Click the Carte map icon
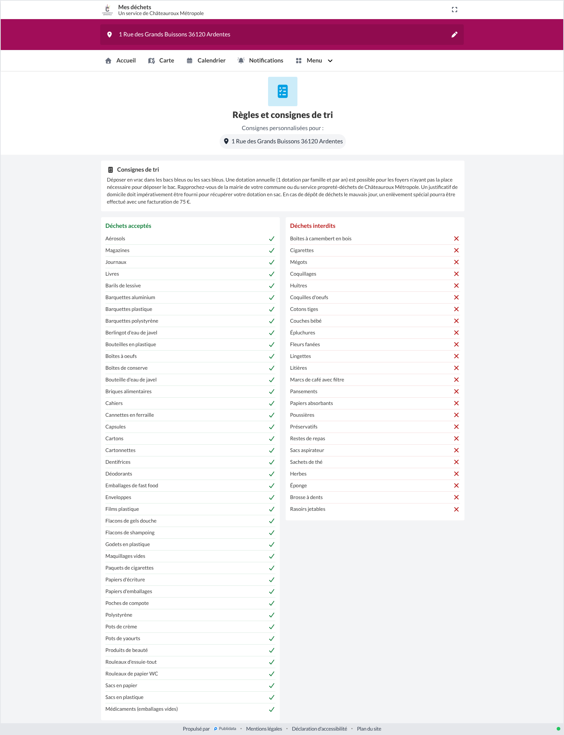This screenshot has height=735, width=564. coord(151,61)
